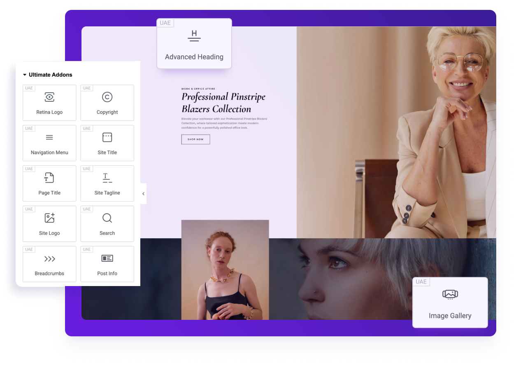
Task: Select the redhead woman portrait image
Action: 225,270
